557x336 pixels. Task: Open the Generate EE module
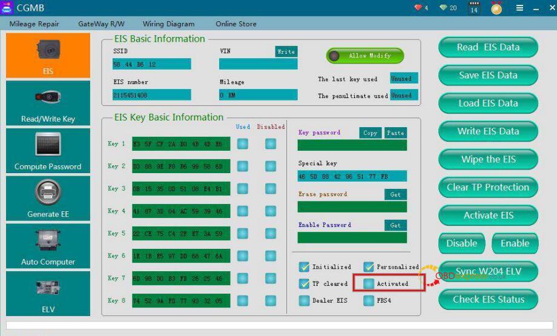coord(48,198)
